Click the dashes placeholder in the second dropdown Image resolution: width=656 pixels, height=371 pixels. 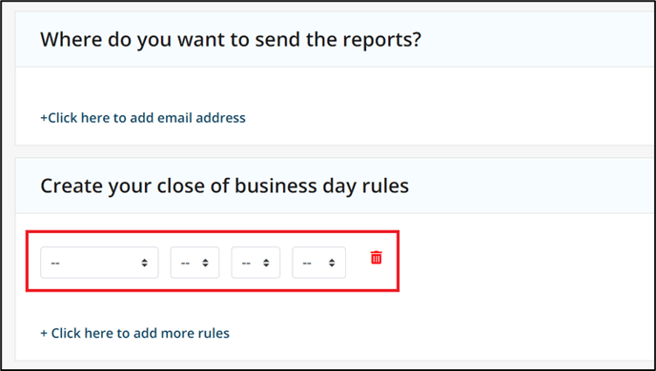pos(185,264)
